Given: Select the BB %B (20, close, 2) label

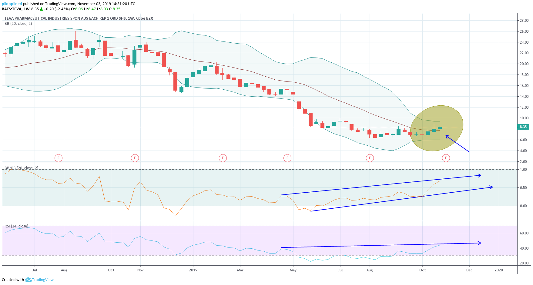Looking at the screenshot, I should click(x=21, y=168).
